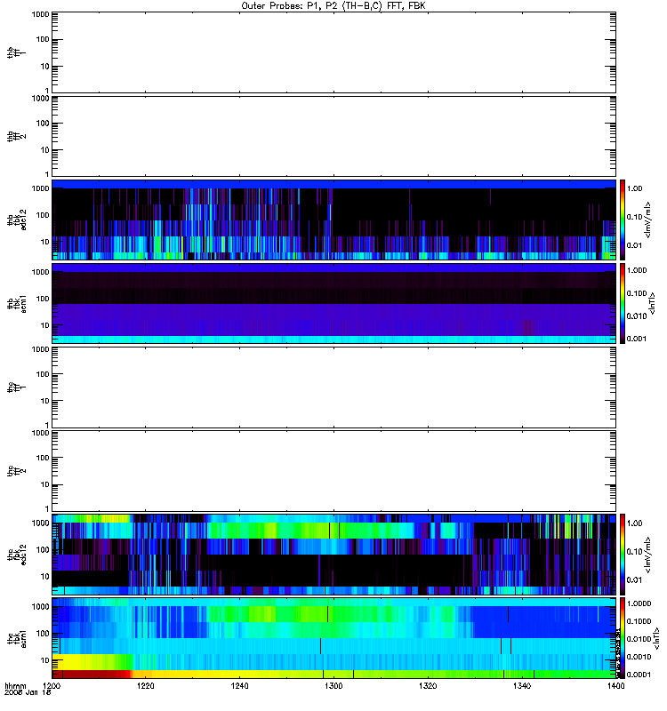Click the '100' y-axis label of thb fff 2
The image size is (667, 711).
click(x=43, y=124)
